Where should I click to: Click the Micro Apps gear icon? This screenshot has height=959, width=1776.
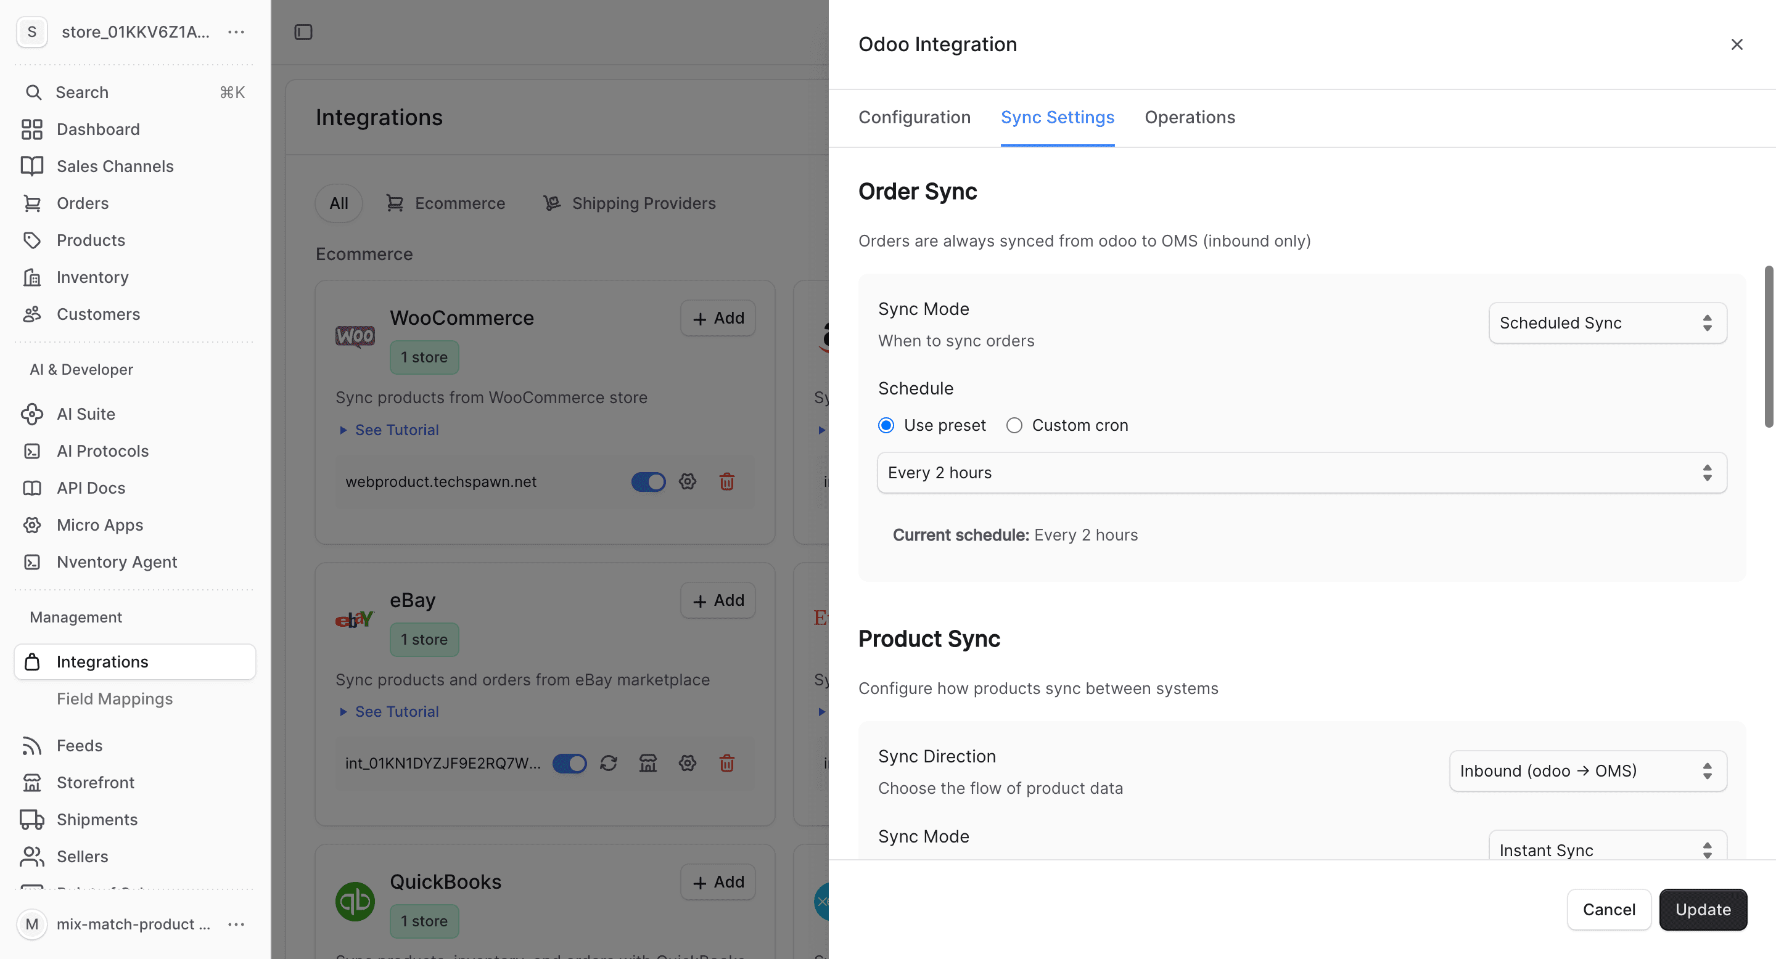[x=31, y=525]
